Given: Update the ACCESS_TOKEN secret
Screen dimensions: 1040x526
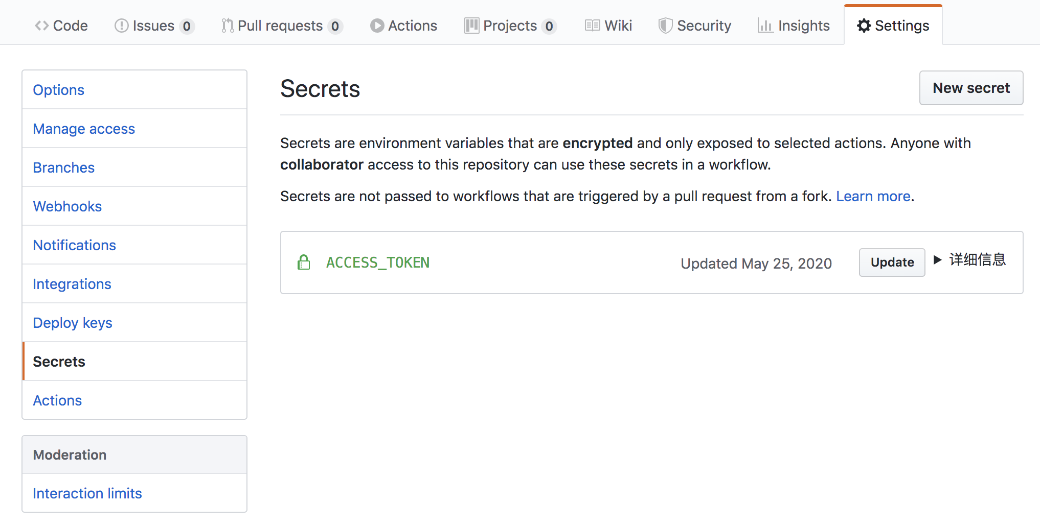Looking at the screenshot, I should pyautogui.click(x=892, y=262).
